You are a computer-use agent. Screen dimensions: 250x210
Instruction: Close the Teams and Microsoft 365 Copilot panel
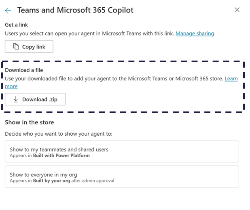point(237,10)
